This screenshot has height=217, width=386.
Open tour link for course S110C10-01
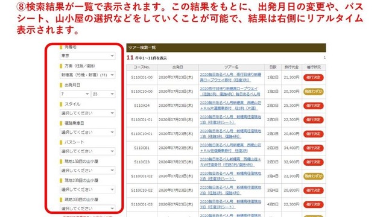230,134
